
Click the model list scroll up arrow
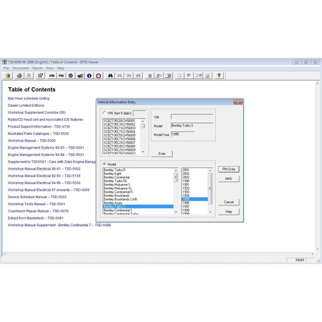pyautogui.click(x=176, y=171)
